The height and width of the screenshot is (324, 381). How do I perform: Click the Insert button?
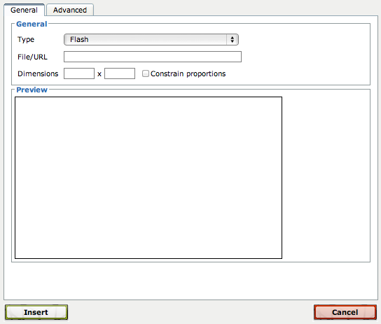[x=36, y=312]
